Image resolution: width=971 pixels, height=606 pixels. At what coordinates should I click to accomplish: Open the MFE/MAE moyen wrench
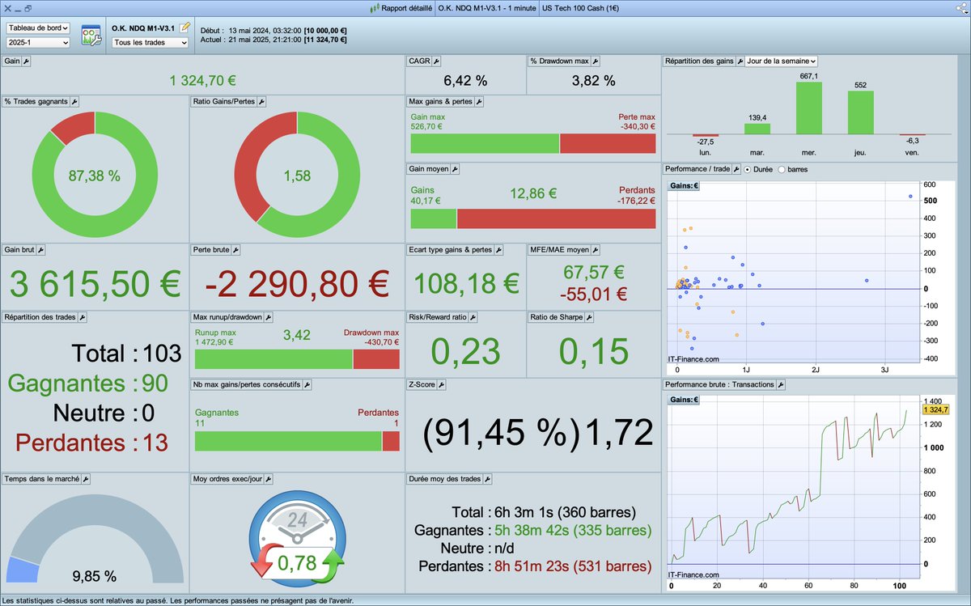[x=595, y=250]
